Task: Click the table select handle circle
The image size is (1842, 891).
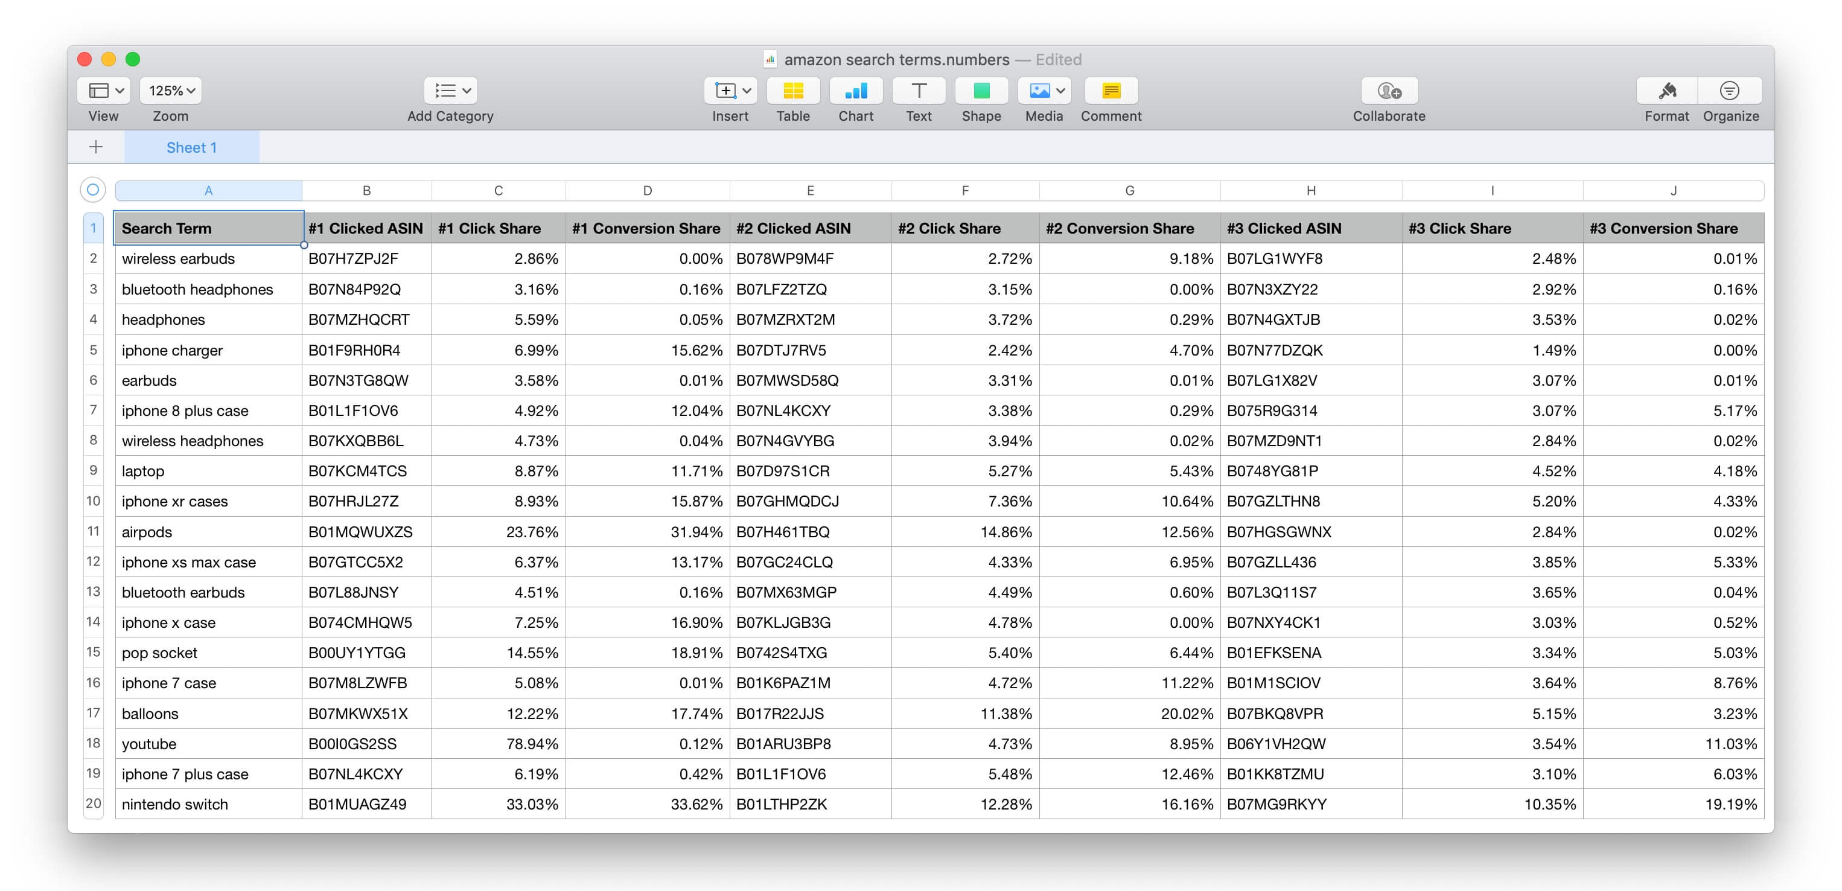Action: pyautogui.click(x=93, y=190)
